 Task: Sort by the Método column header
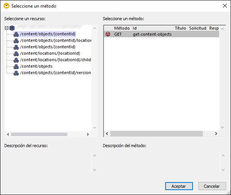122,28
